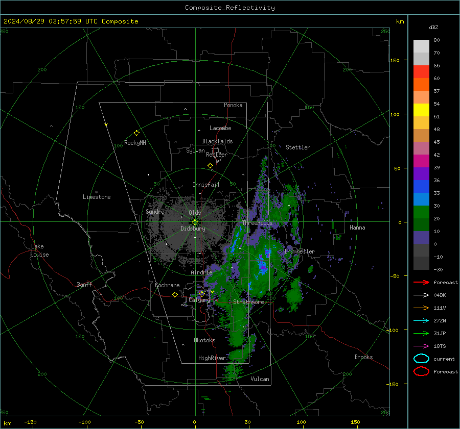Click the green 31JP arrow icon
This screenshot has height=429, width=460.
coord(421,333)
